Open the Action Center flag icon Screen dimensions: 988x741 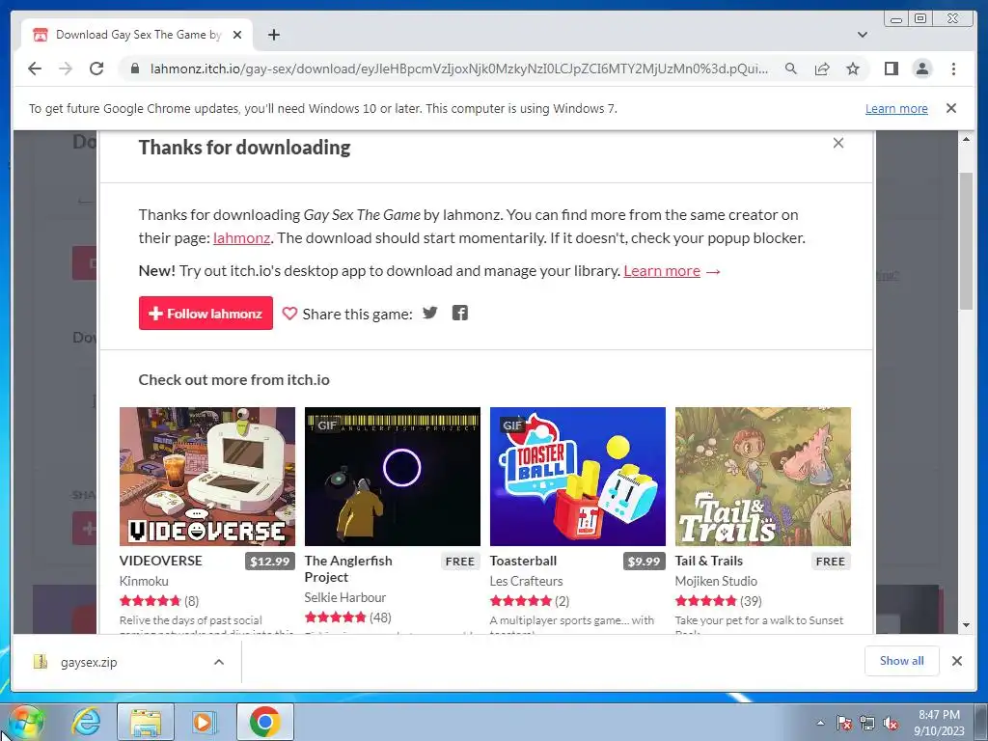[843, 723]
